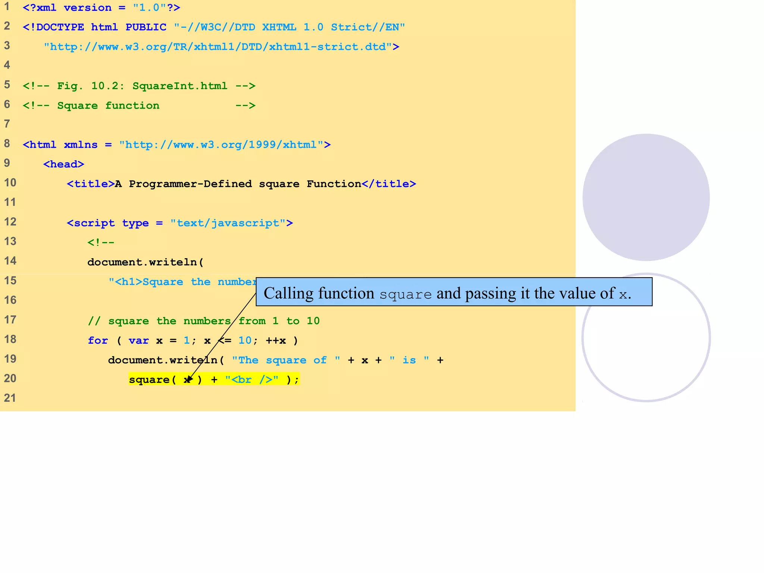
Task: Click the "The square of " string
Action: coord(286,360)
